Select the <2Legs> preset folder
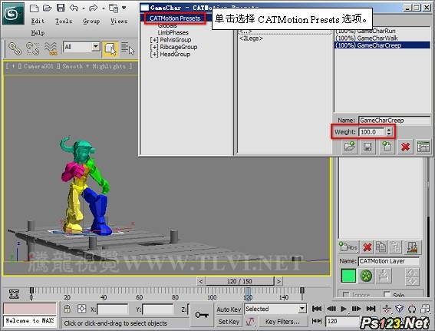 [251, 38]
